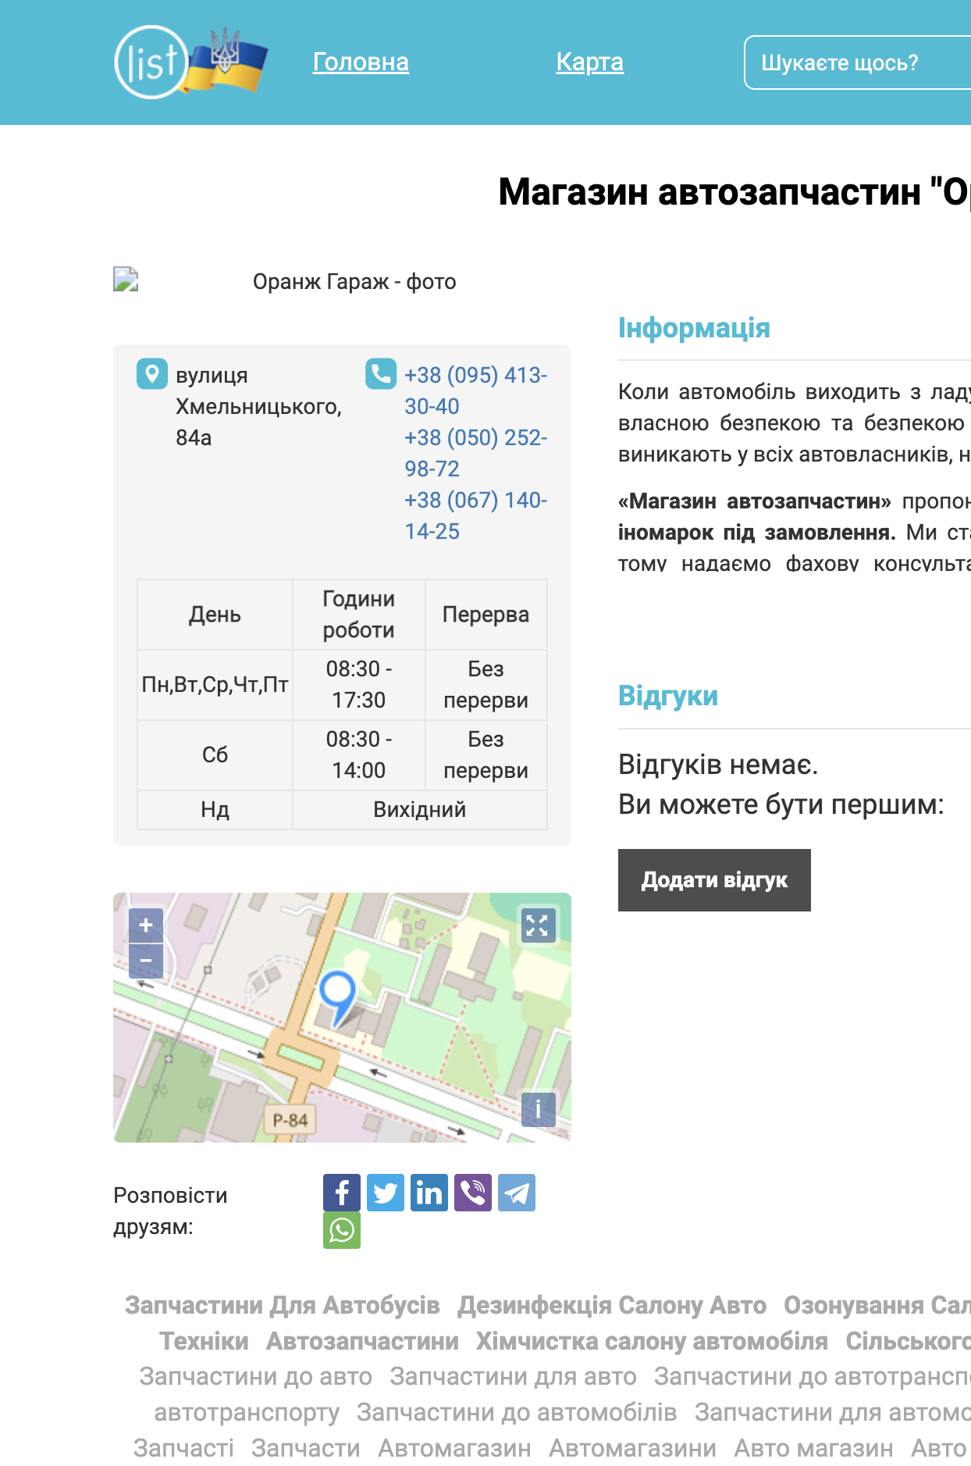Call +38 (095) 413-30-40
The image size is (971, 1466).
tap(475, 391)
